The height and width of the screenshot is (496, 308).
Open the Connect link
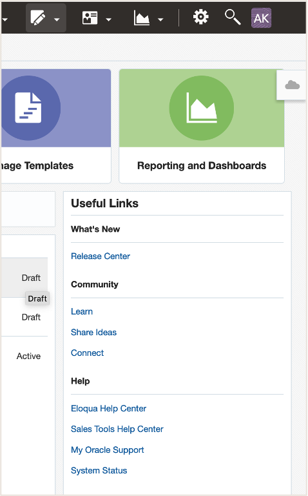[87, 353]
